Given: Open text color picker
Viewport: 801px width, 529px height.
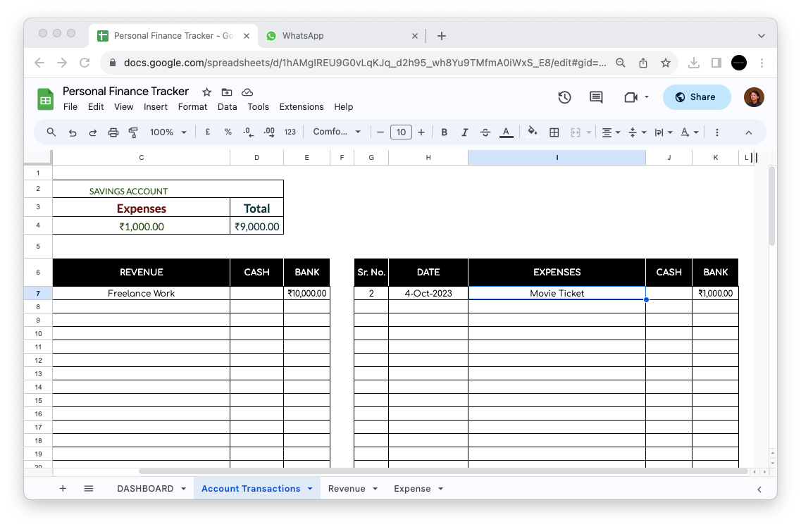Looking at the screenshot, I should click(506, 132).
